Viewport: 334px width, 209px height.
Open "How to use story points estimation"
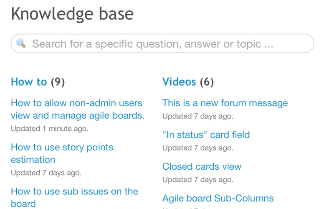click(62, 153)
